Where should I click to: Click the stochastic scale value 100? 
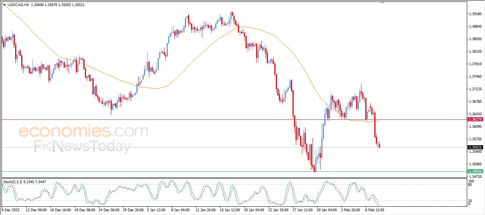[x=471, y=182]
